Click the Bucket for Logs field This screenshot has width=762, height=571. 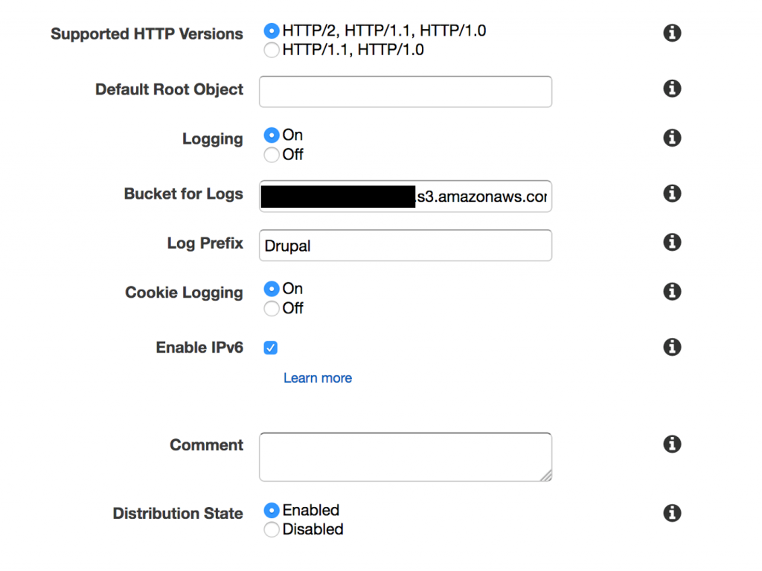click(406, 197)
